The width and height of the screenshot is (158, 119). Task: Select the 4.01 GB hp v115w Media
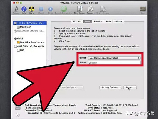tap(29, 46)
